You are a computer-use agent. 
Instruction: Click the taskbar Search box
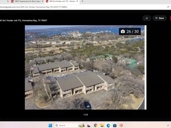coord(70,125)
